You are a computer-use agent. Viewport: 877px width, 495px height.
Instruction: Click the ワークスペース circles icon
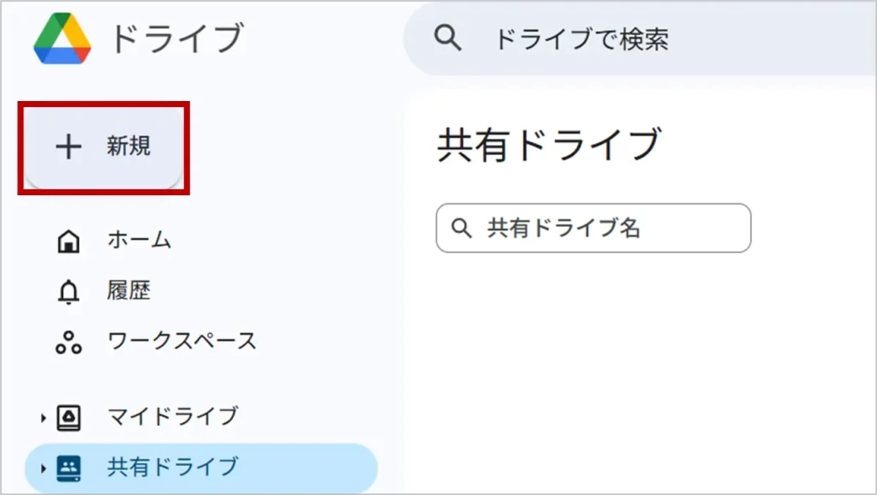[68, 342]
